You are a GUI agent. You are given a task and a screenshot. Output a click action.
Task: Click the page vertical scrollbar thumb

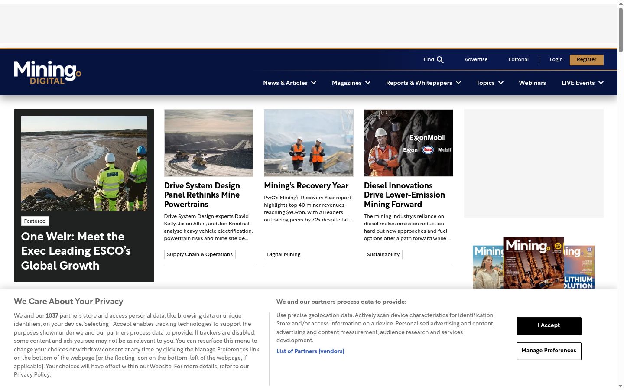[x=621, y=29]
